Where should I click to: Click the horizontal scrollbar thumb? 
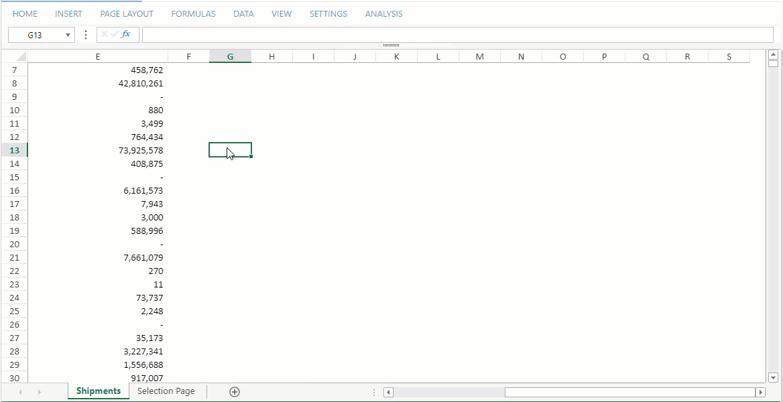[629, 392]
